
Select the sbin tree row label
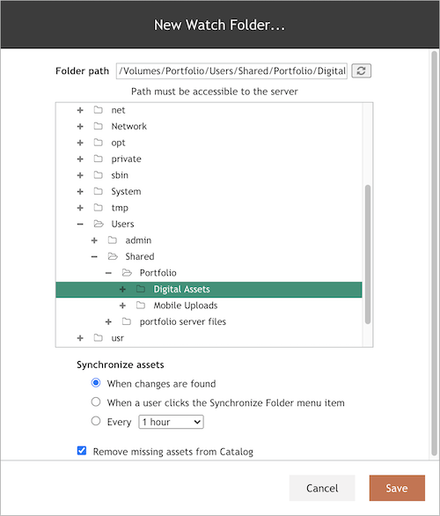[120, 175]
